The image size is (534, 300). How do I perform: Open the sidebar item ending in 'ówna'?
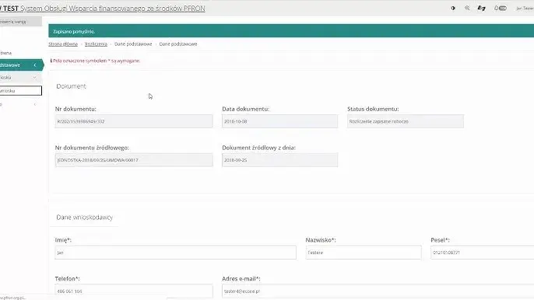tap(6, 53)
